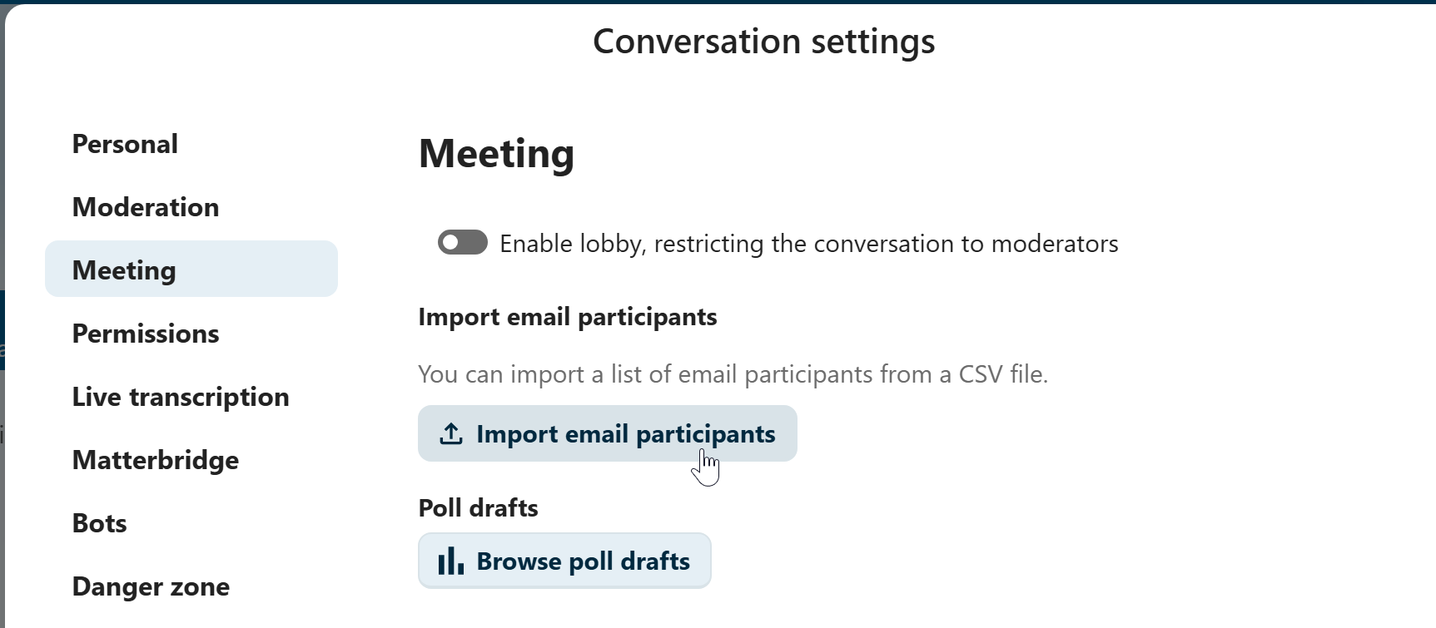Click the Poll drafts subheading

[x=478, y=508]
